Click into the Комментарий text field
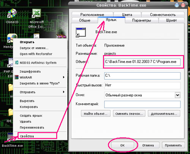 (x=142, y=104)
